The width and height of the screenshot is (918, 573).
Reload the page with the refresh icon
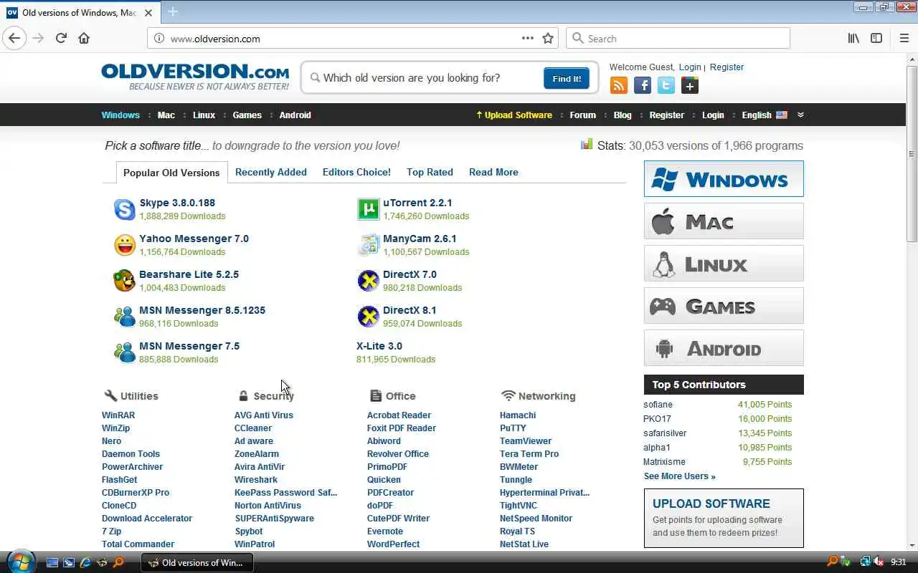61,39
